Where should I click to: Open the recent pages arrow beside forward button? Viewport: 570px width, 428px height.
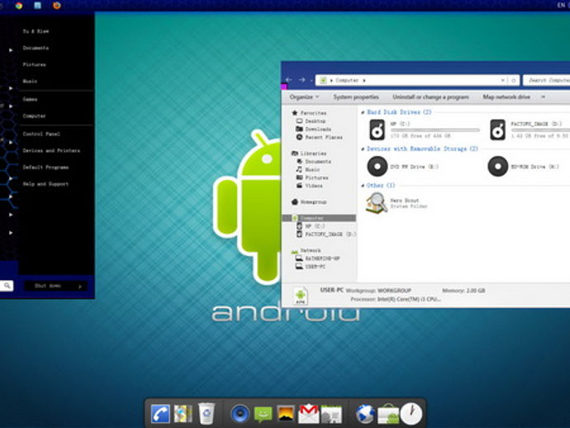[311, 80]
